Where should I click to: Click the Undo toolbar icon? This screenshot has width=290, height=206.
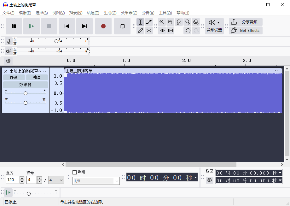tap(188, 30)
